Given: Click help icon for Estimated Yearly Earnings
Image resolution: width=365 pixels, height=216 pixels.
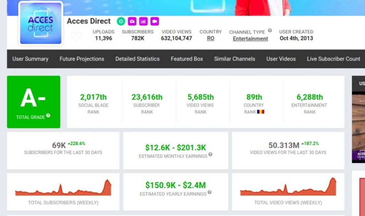Looking at the screenshot, I should click(x=210, y=192).
